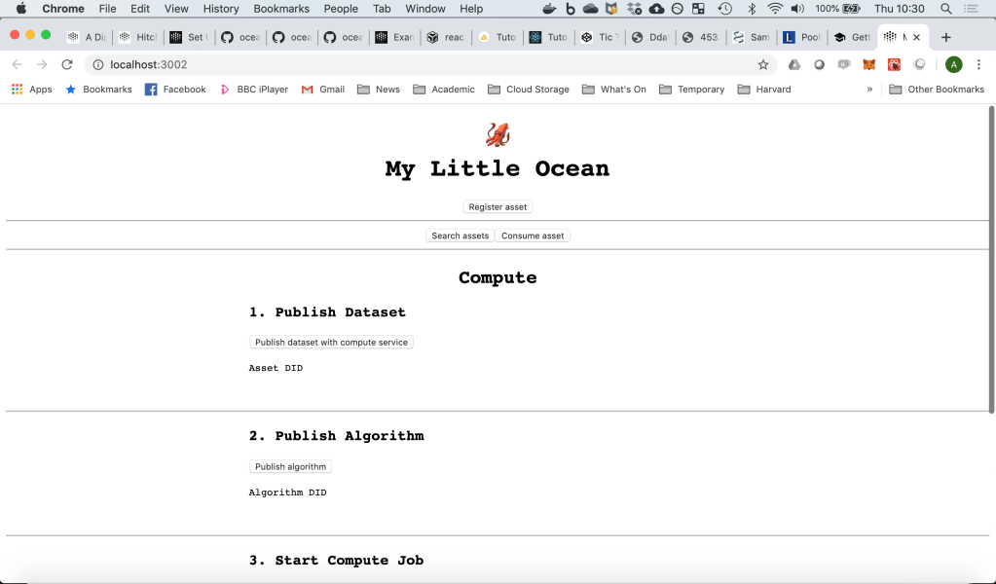Click the Register asset button
Viewport: 996px width, 584px height.
498,207
